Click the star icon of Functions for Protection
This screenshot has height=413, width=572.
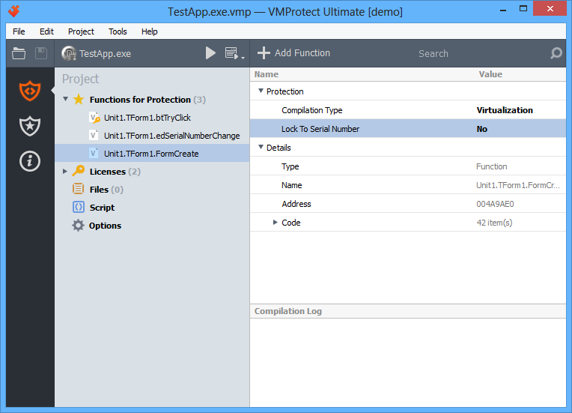(x=79, y=100)
